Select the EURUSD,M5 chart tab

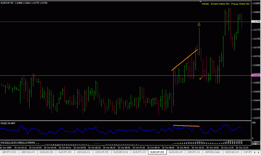[46, 152]
